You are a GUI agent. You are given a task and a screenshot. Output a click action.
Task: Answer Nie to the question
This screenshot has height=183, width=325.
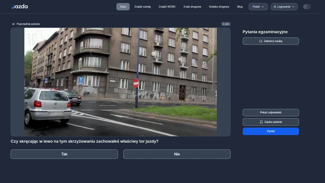[177, 154]
